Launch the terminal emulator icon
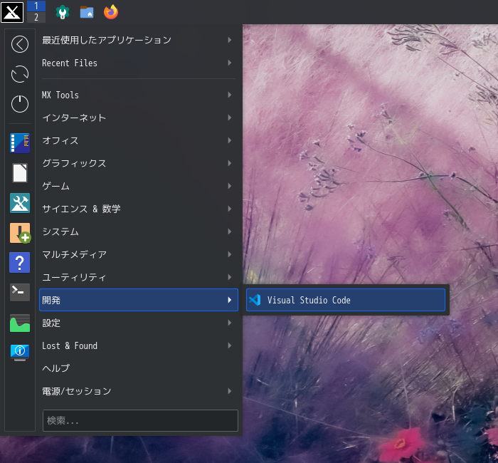This screenshot has height=463, width=498. point(20,292)
